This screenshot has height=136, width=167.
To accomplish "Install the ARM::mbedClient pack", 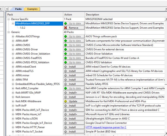I will click(74, 67).
